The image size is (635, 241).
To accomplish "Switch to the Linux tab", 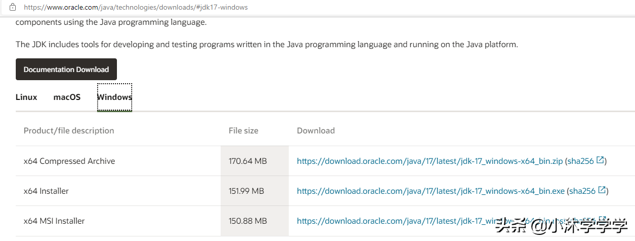I will (26, 97).
